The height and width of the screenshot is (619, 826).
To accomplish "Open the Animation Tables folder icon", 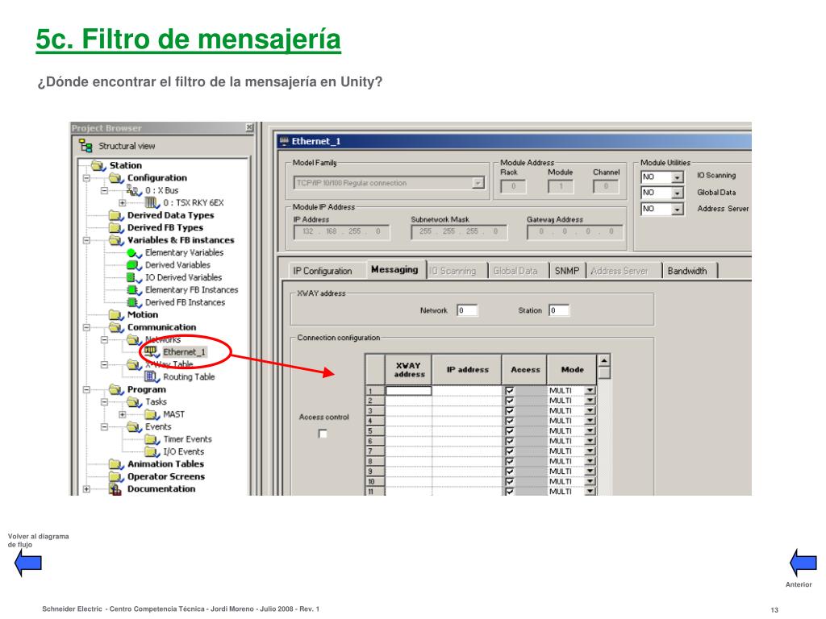I will point(116,463).
